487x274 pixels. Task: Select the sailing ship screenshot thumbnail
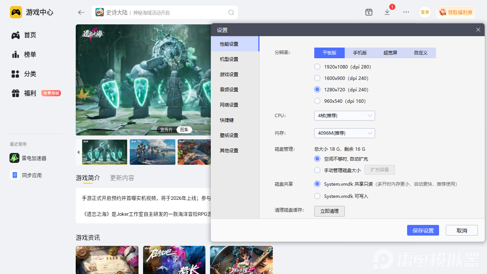153,152
